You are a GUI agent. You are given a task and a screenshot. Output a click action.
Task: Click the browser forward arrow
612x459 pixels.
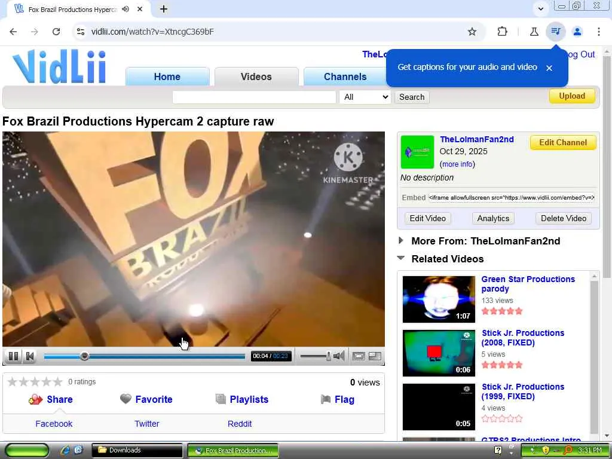[x=35, y=32]
